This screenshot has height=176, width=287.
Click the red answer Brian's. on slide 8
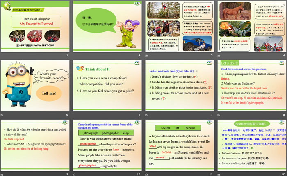click(225, 78)
